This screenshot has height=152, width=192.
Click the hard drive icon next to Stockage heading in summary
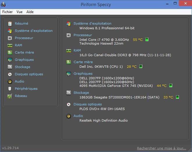coord(69,93)
